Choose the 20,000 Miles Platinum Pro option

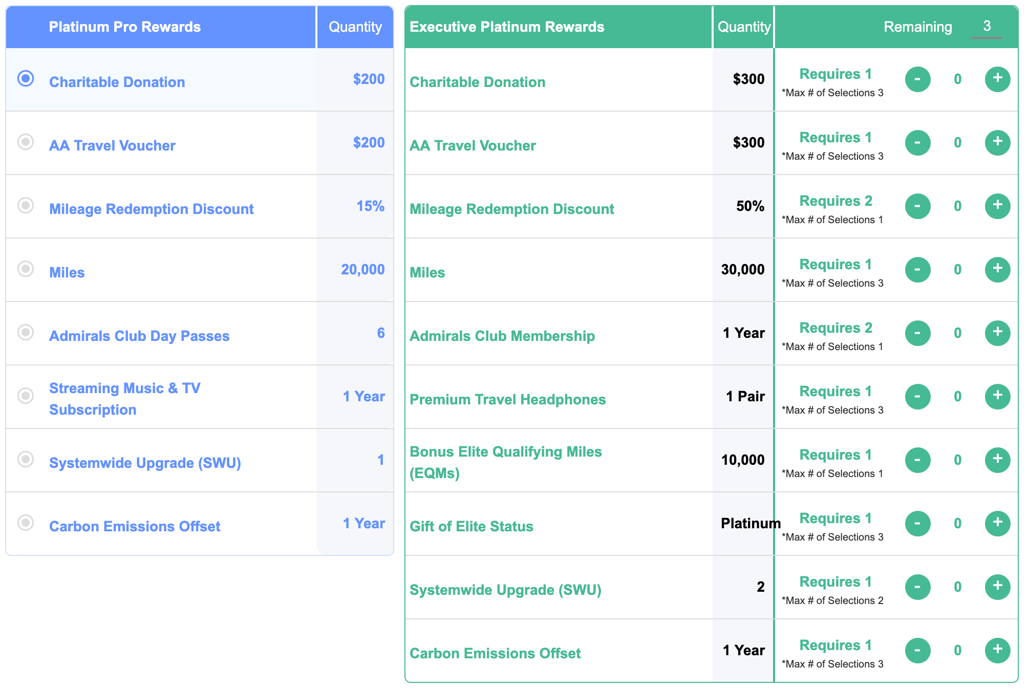click(x=26, y=269)
